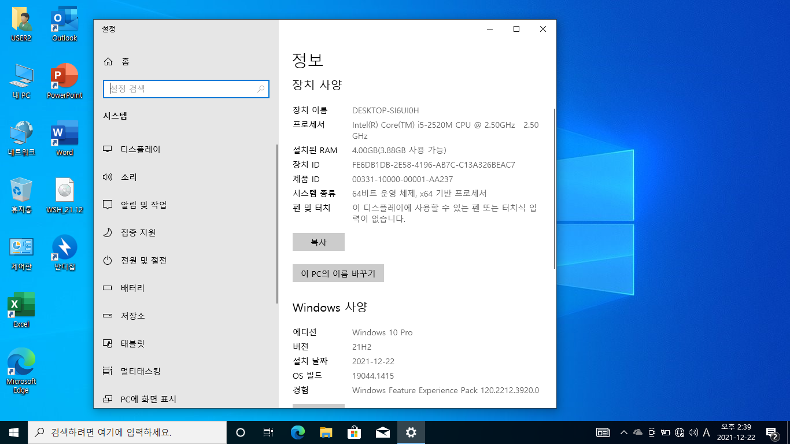Screen dimensions: 790x444
Task: Open PC에 화면 표시 settings page
Action: point(185,399)
